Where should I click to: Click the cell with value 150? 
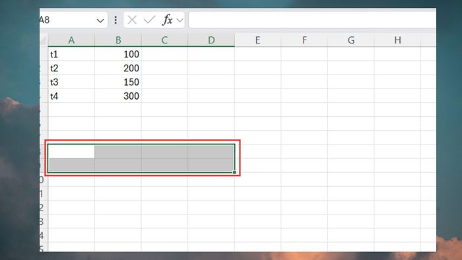pos(118,82)
